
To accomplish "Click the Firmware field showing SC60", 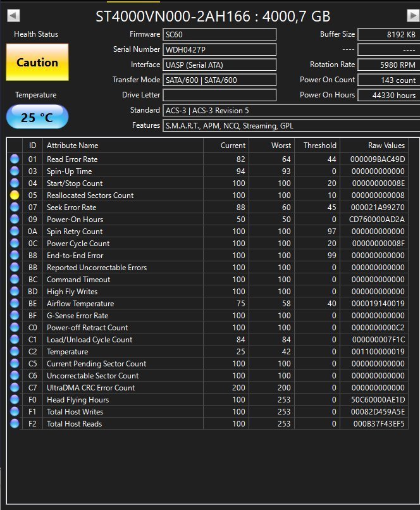I will 219,34.
